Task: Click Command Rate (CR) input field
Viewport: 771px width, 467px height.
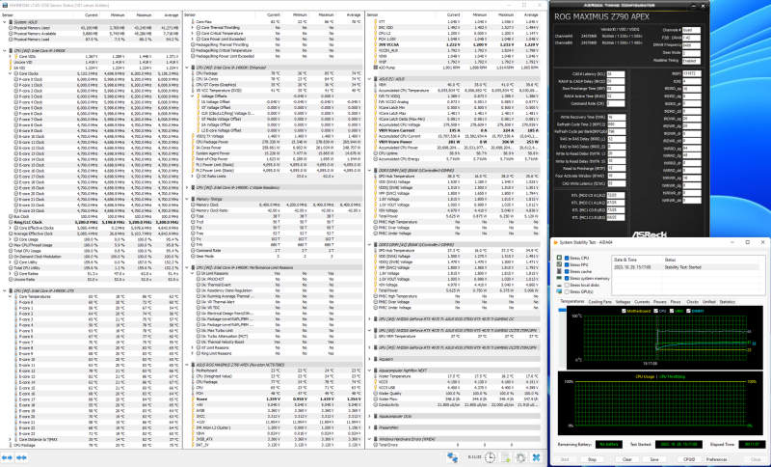Action: [616, 104]
